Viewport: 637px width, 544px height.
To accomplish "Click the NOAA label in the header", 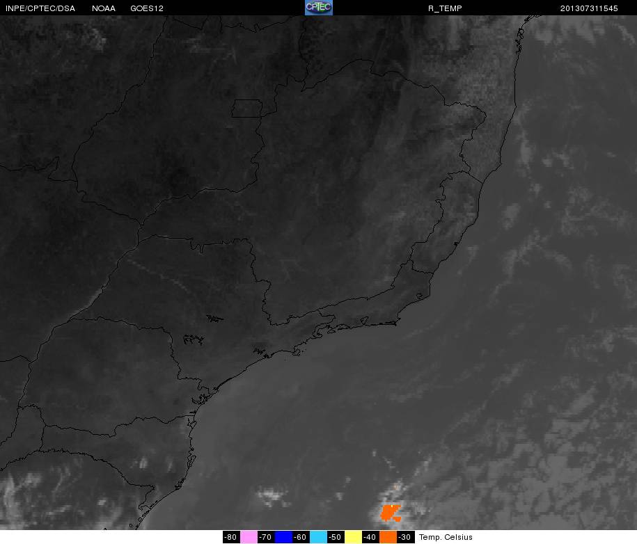I will tap(104, 8).
